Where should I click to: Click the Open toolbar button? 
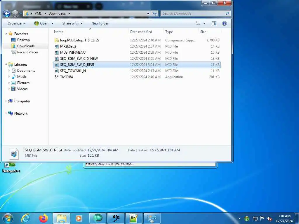41,23
